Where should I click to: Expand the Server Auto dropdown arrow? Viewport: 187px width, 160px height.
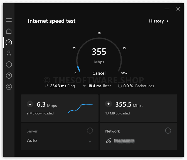(x=90, y=141)
